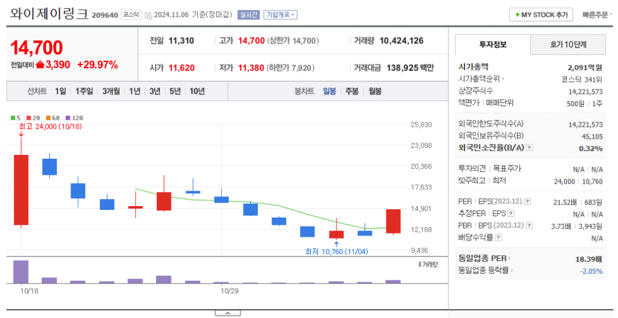
Task: Switch to the 투자정보 tab
Action: (x=493, y=45)
